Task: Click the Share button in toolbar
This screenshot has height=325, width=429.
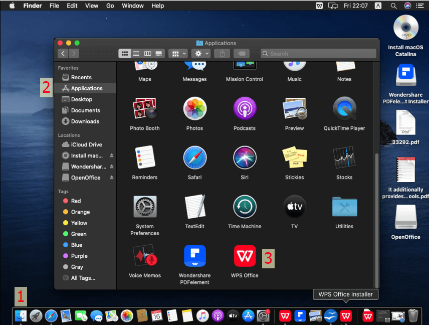Action: tap(222, 53)
